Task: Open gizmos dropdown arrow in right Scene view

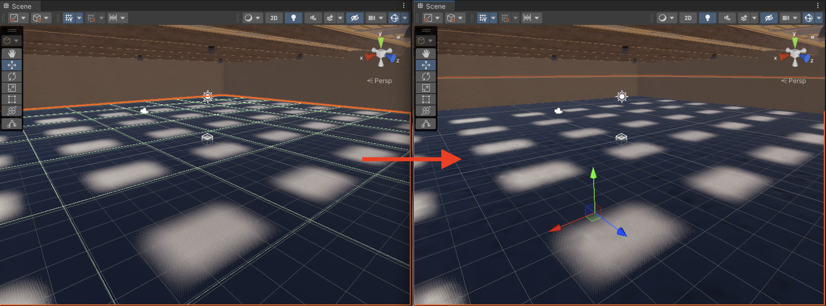Action: point(819,18)
